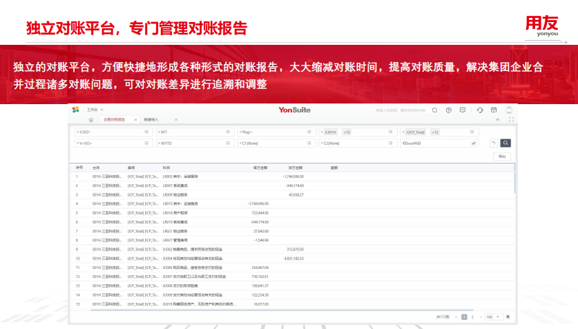Open the E:001H entity selector list
The image size is (578, 329).
click(390, 132)
